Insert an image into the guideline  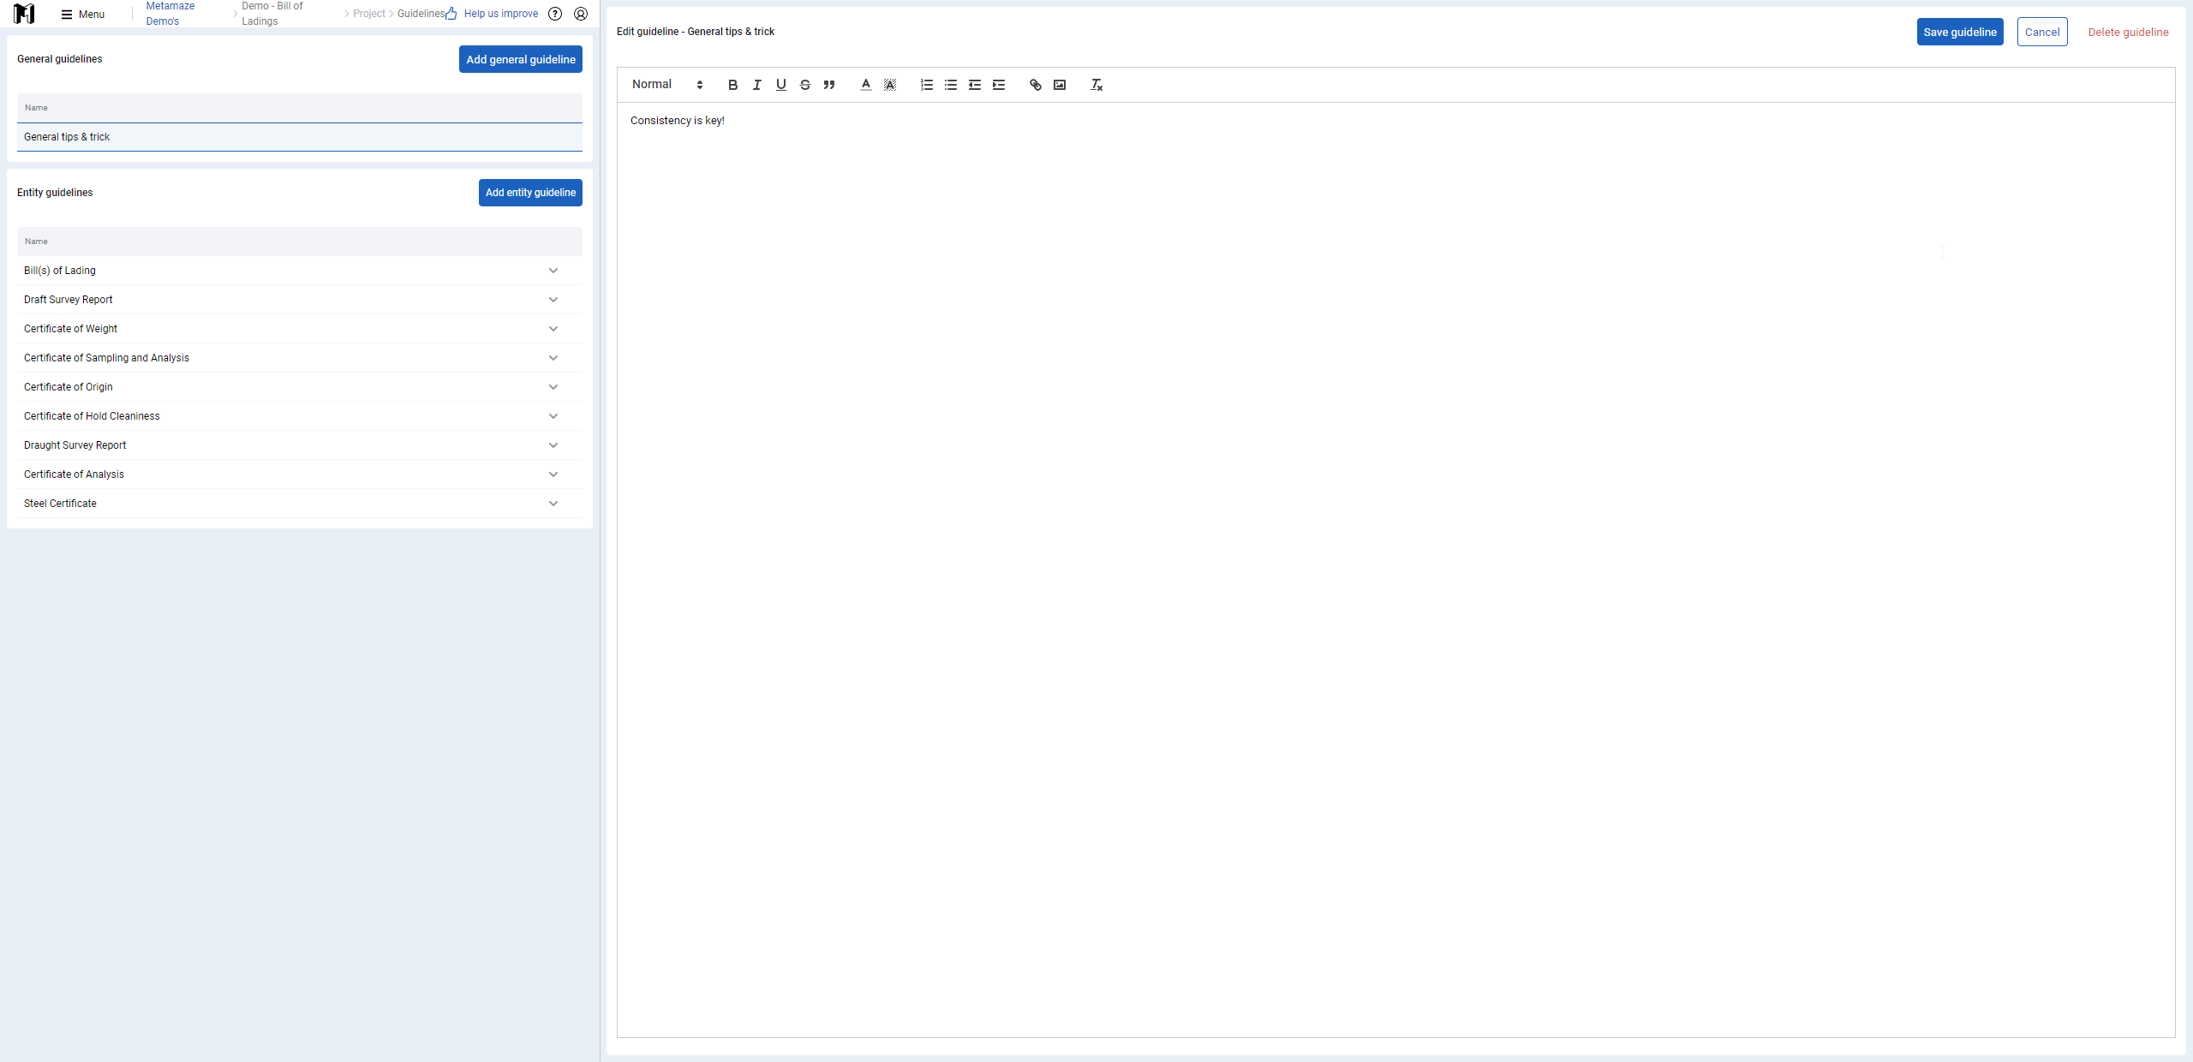click(1059, 85)
